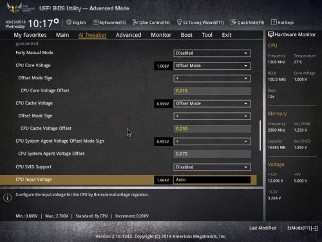The width and height of the screenshot is (322, 242).
Task: Click the settings list vertical scrollbar
Action: pyautogui.click(x=260, y=136)
